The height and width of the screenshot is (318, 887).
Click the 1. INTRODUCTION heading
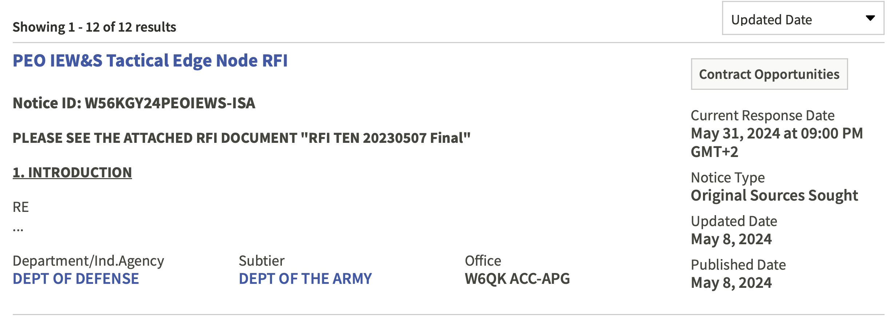click(x=72, y=172)
